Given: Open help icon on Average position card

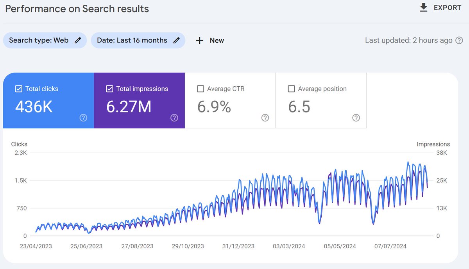Looking at the screenshot, I should pos(356,118).
